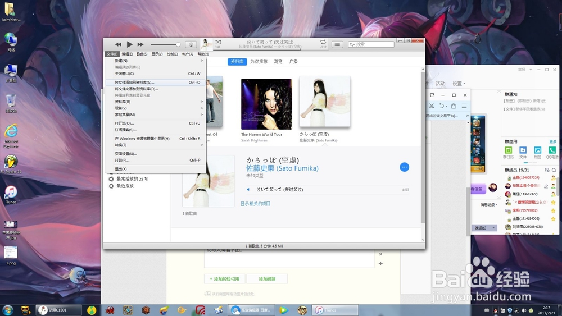Click the now playing album art thumbnail
The width and height of the screenshot is (562, 316).
pyautogui.click(x=206, y=44)
